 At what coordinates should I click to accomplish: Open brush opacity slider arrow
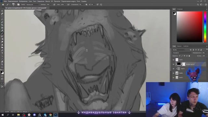(x=51, y=5)
